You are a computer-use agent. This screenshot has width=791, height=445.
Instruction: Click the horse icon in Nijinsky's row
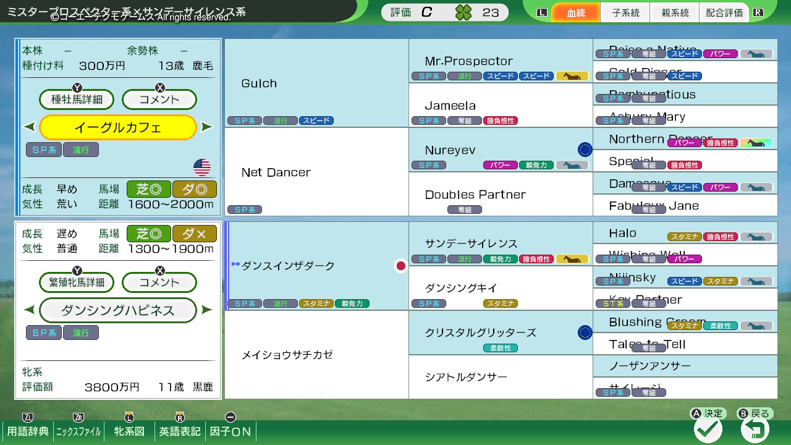[756, 281]
